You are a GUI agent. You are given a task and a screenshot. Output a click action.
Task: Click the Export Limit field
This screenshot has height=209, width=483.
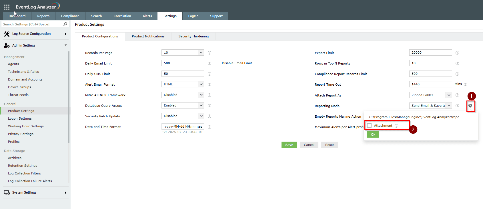[430, 53]
